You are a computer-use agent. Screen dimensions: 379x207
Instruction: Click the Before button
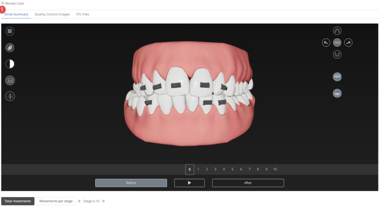[x=131, y=183]
